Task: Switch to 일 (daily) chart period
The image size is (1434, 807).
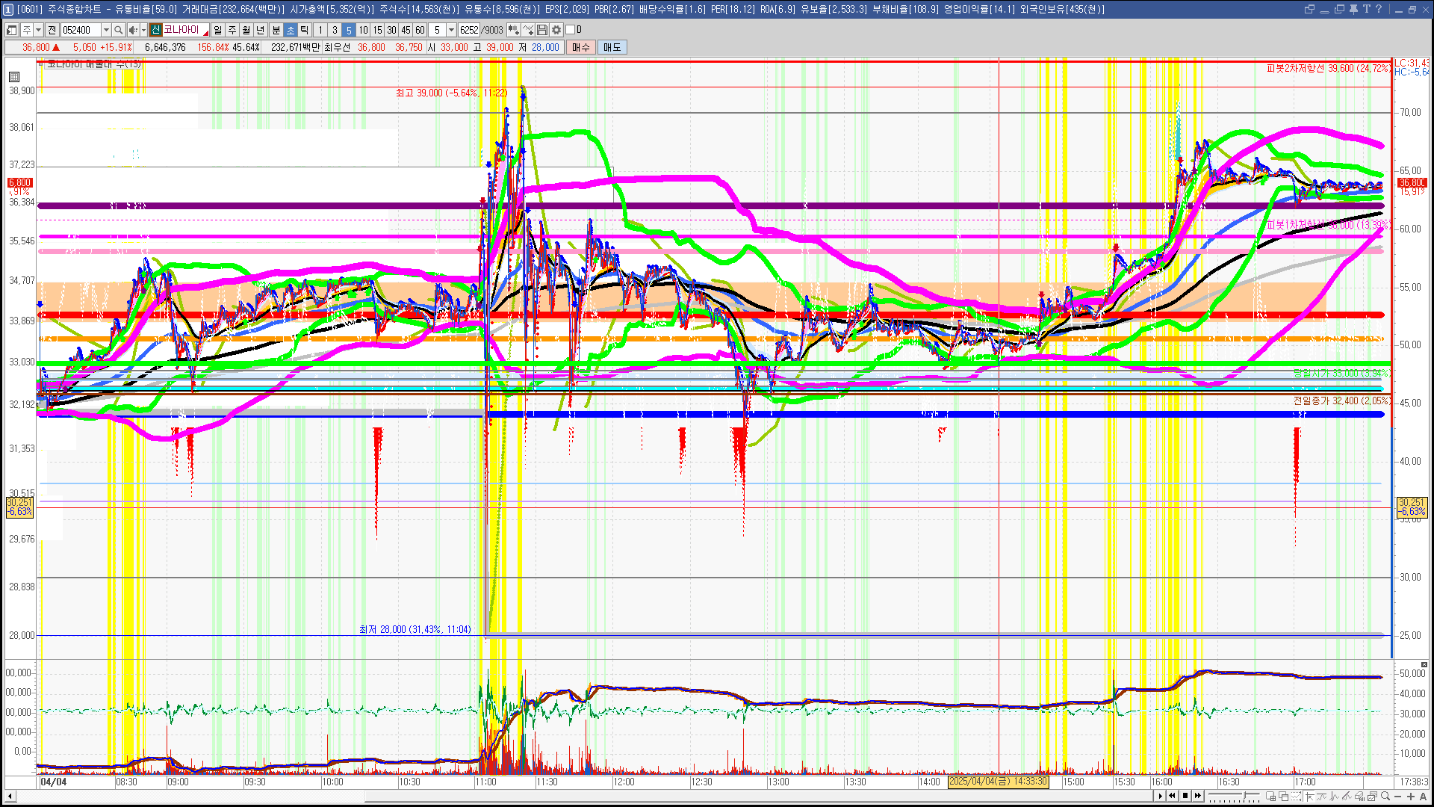Action: pos(217,30)
